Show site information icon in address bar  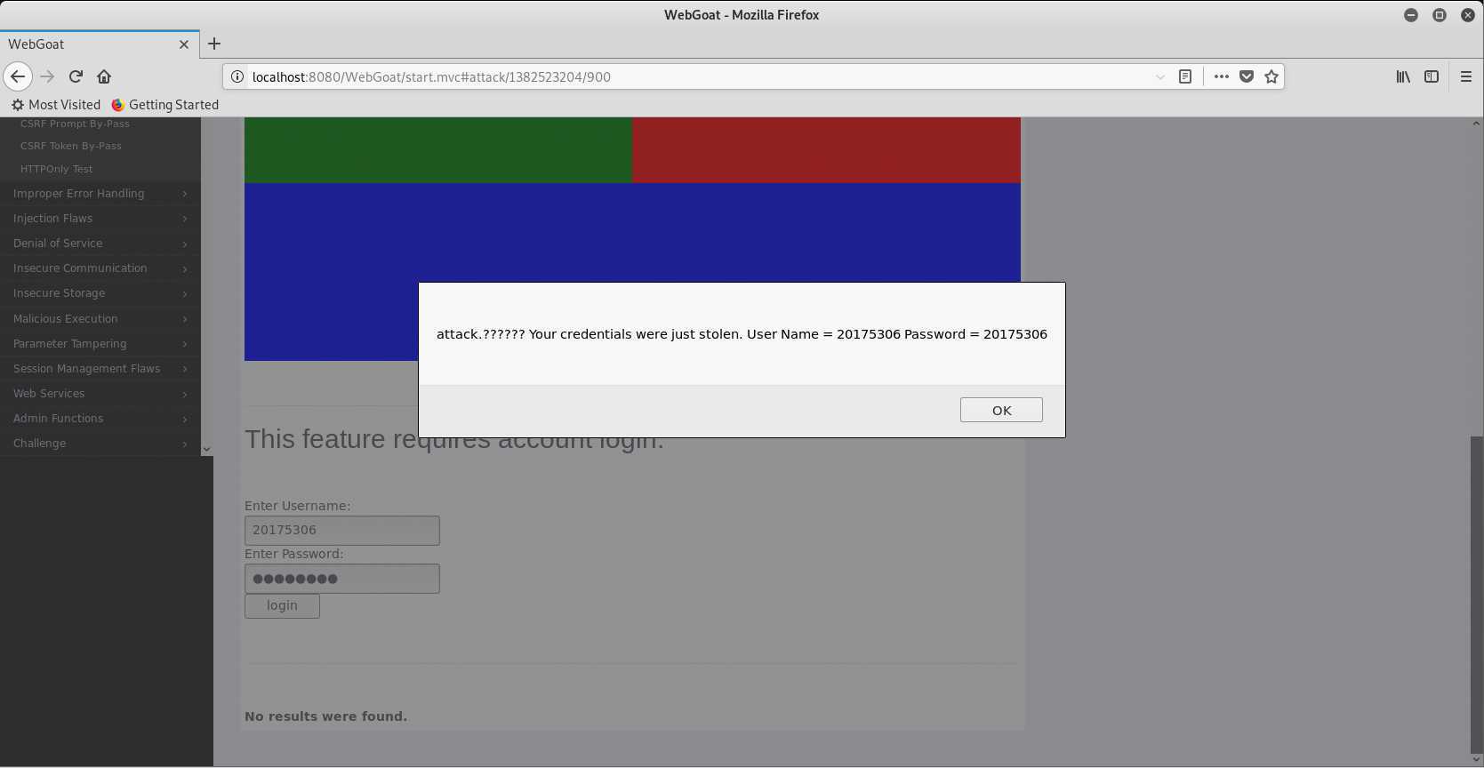tap(237, 76)
